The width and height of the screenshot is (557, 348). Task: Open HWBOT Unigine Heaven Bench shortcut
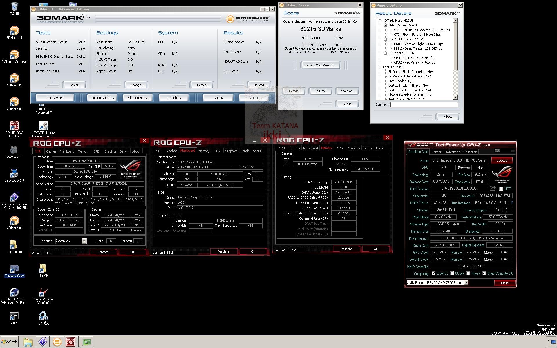pos(44,129)
